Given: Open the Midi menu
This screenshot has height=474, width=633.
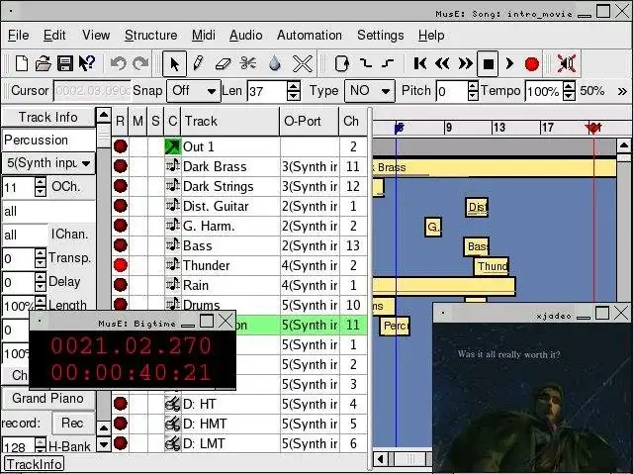Looking at the screenshot, I should tap(204, 35).
